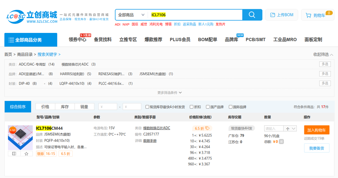Check the 国际品牌 checkbox

(x=230, y=107)
